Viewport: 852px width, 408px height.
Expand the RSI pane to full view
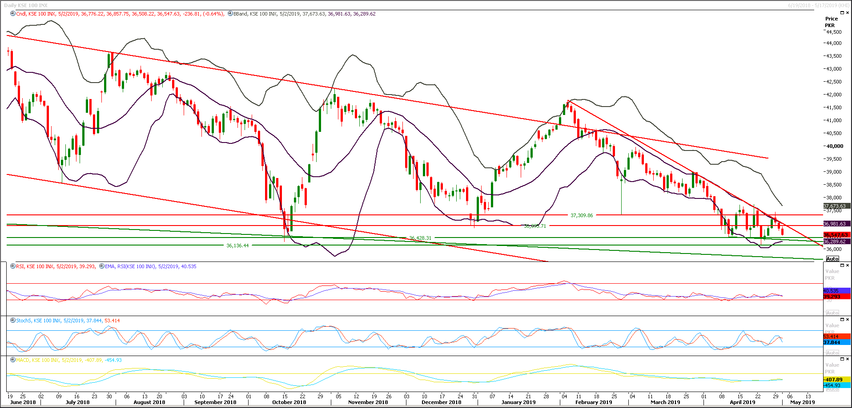tap(842, 265)
